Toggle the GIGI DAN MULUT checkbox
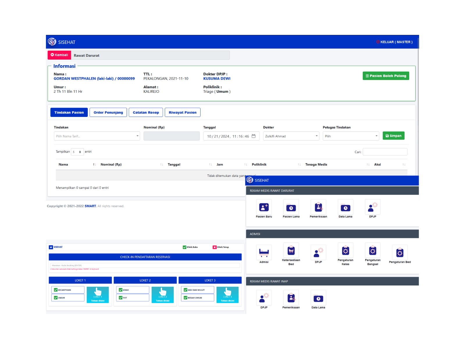 [x=185, y=290]
